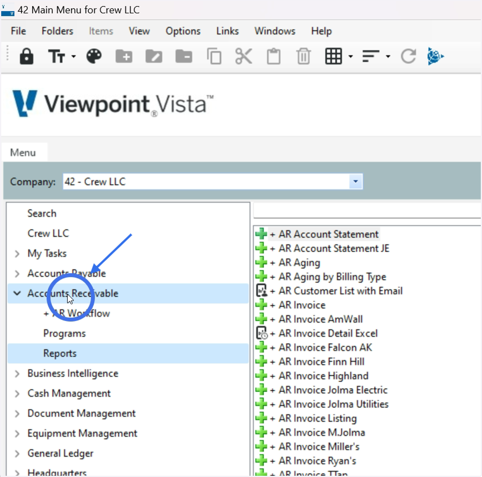This screenshot has height=477, width=482.
Task: Click the report icon beside AR Customer List with Email
Action: pyautogui.click(x=261, y=290)
